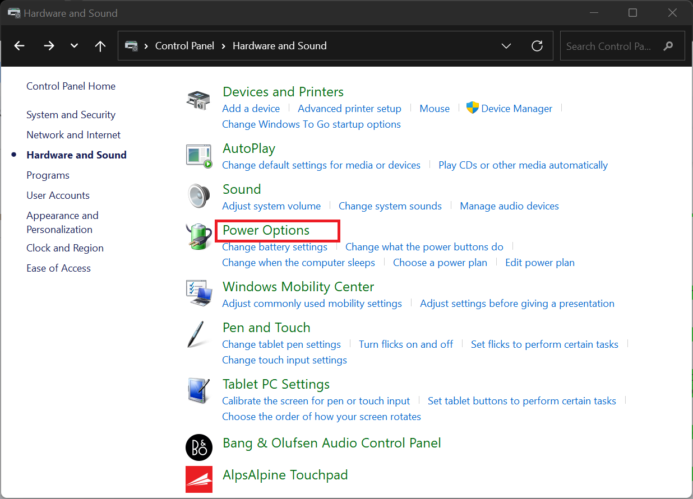Open the Bang & Olufsen logo icon
Image resolution: width=693 pixels, height=499 pixels.
click(x=199, y=447)
